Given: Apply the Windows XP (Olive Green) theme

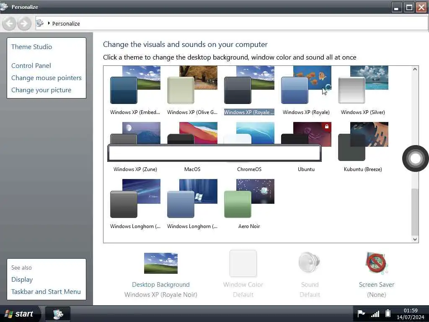Looking at the screenshot, I should 192,85.
